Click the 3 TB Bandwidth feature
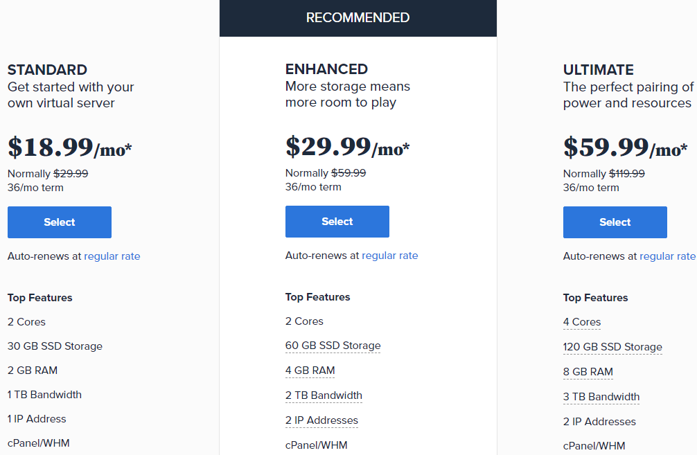The width and height of the screenshot is (697, 455). (x=601, y=397)
